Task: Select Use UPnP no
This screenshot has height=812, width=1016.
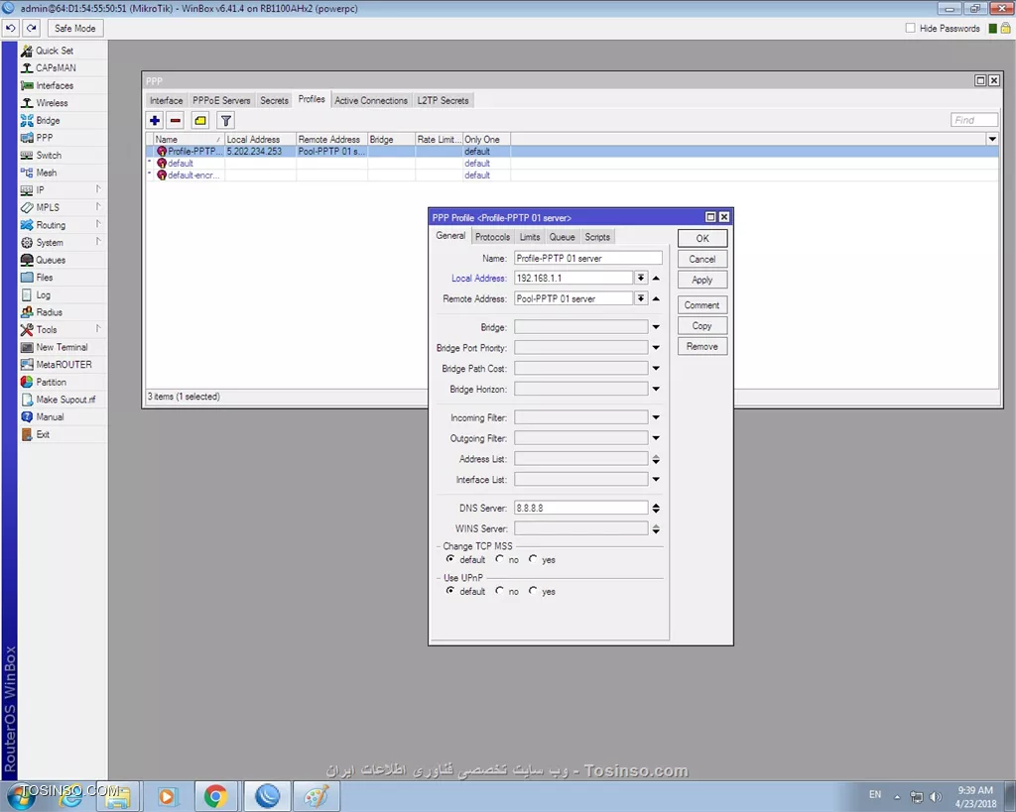Action: click(x=499, y=591)
